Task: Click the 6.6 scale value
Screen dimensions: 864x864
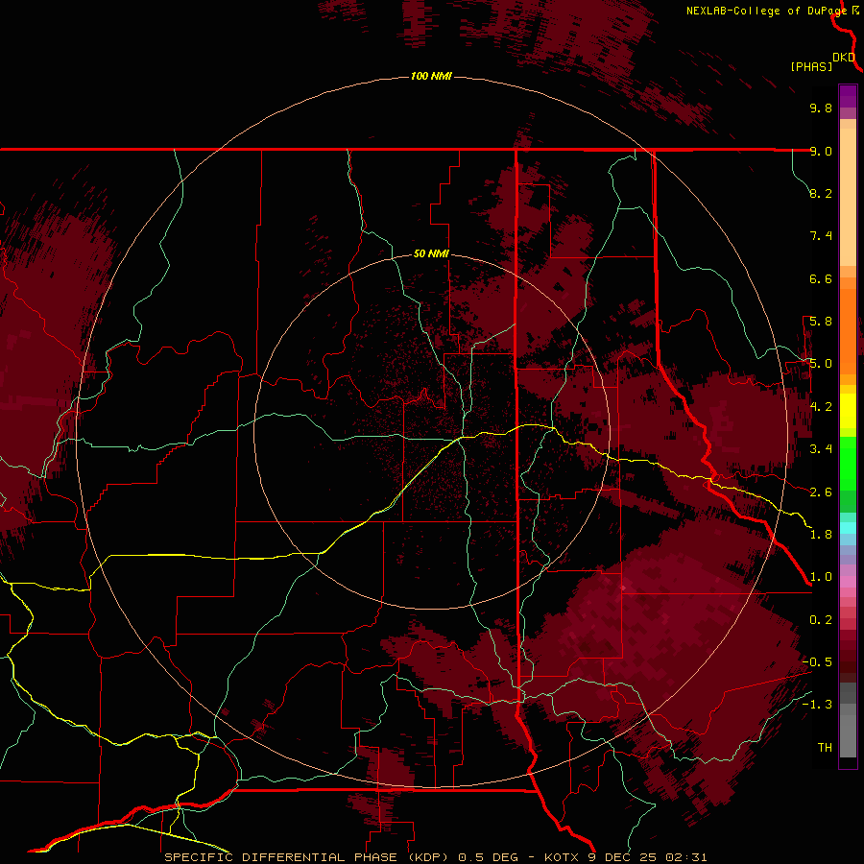Action: pos(821,278)
